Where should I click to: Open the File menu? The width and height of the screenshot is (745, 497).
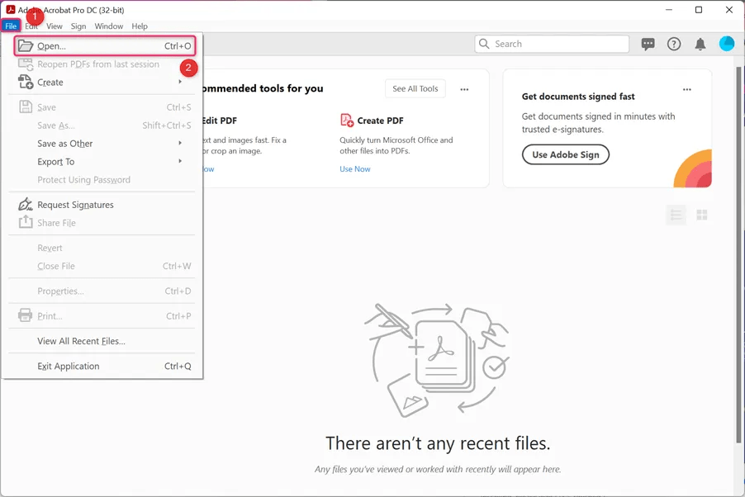[x=11, y=26]
